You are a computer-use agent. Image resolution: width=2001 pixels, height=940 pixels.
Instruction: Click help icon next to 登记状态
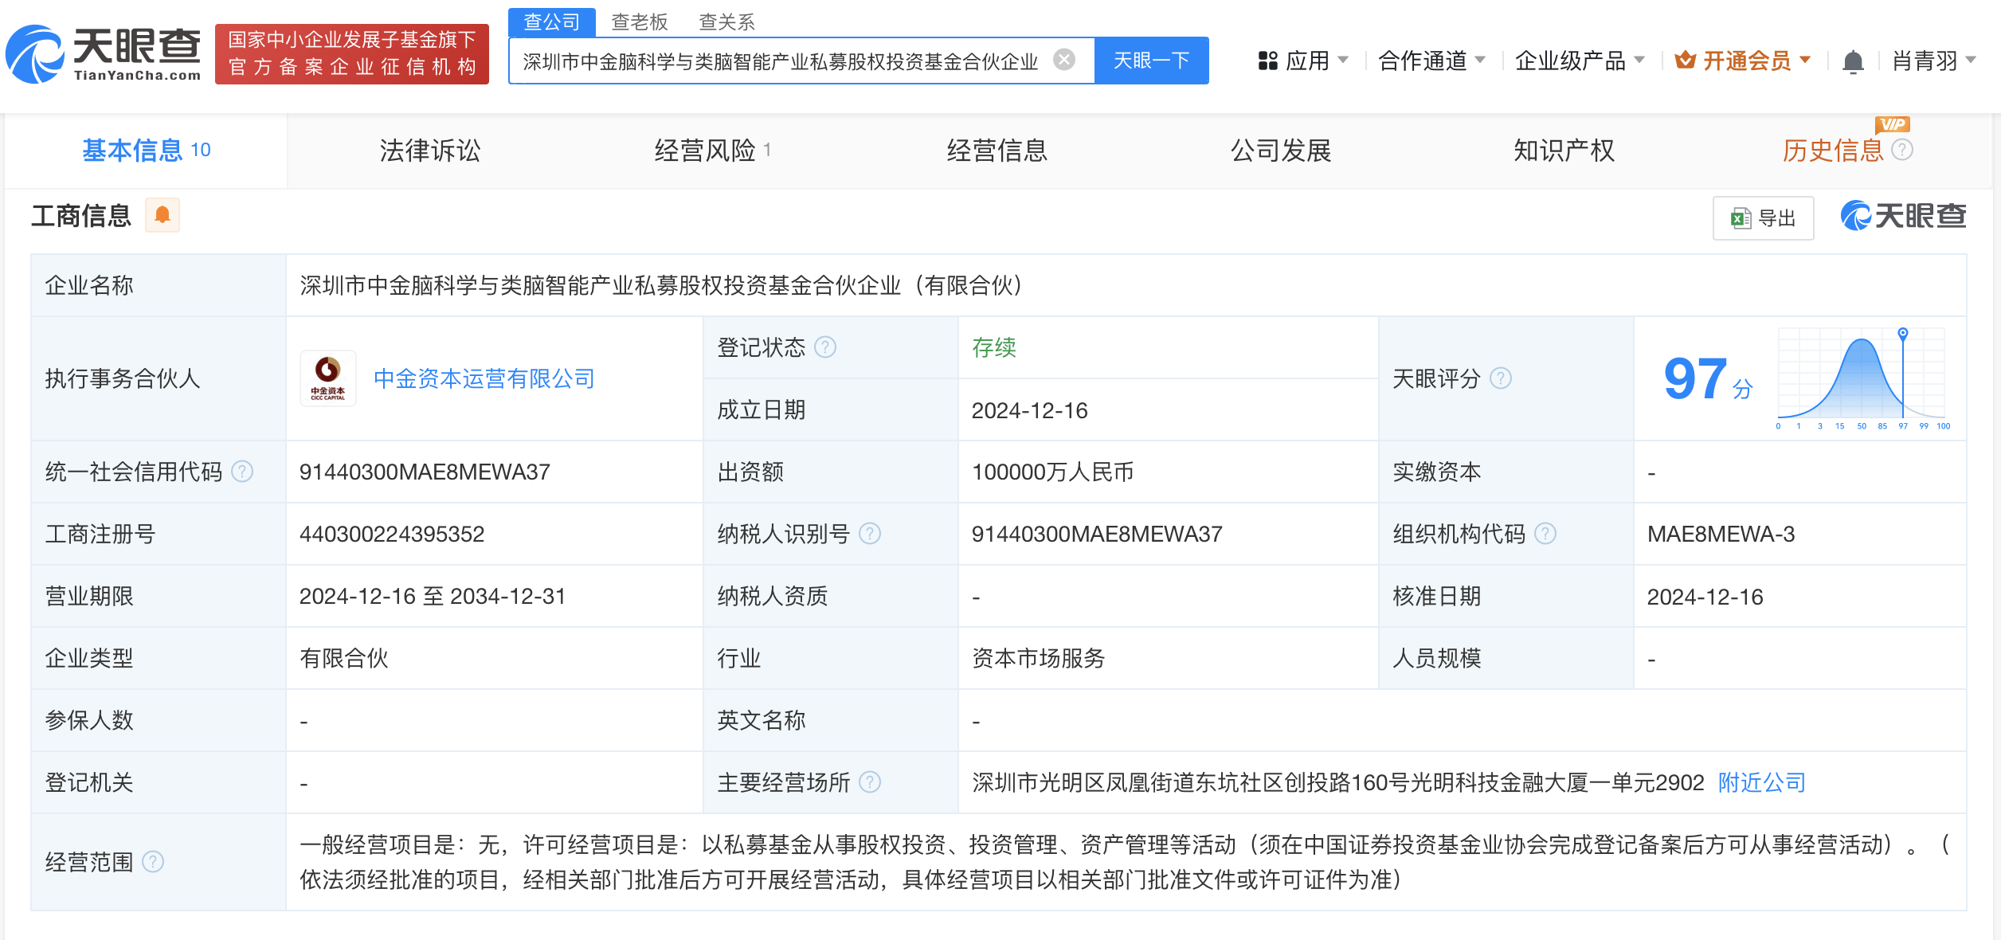point(825,347)
